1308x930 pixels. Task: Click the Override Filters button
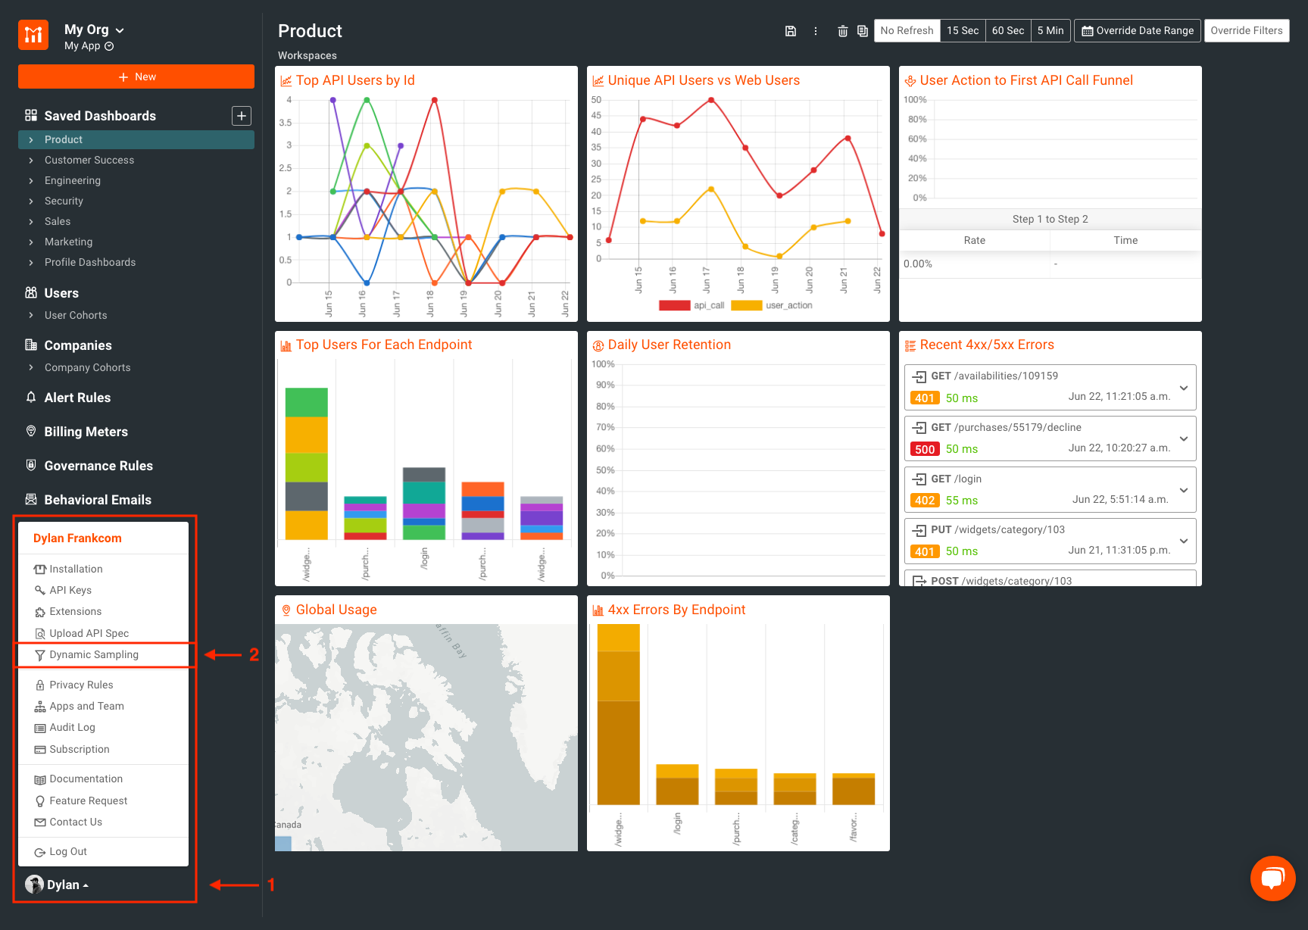point(1246,31)
